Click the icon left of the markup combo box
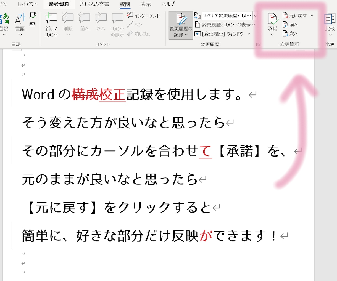Image resolution: width=337 pixels, height=281 pixels. (x=198, y=15)
